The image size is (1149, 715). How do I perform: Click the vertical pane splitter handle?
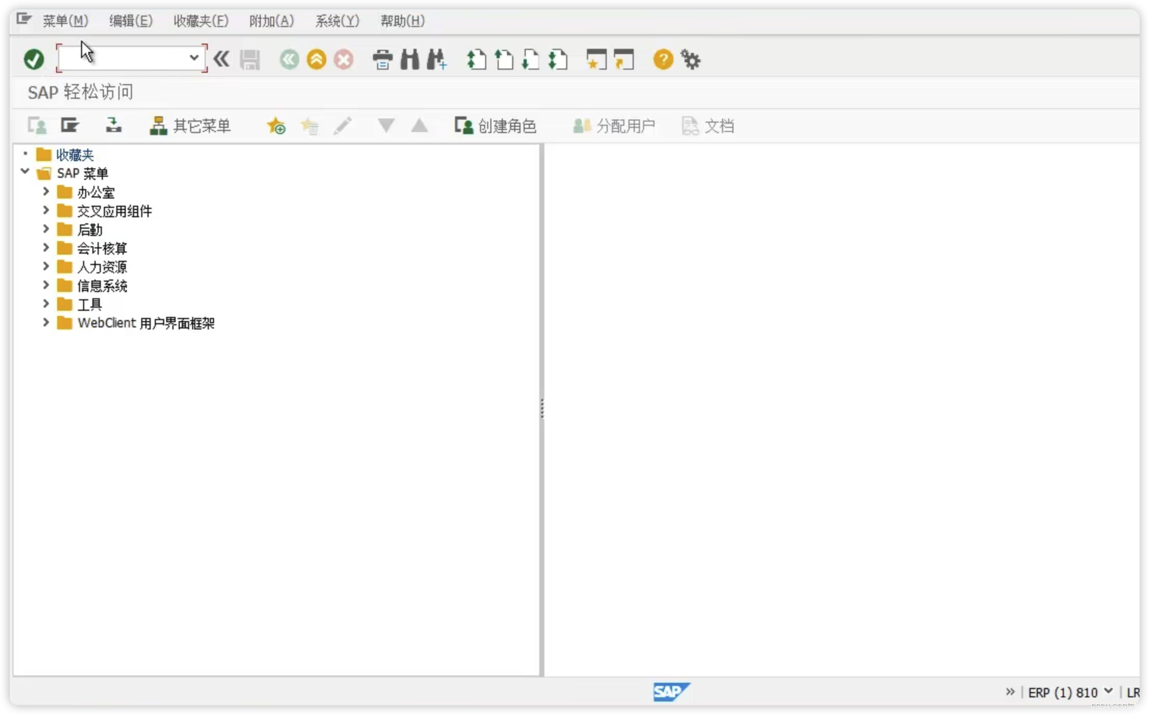542,408
